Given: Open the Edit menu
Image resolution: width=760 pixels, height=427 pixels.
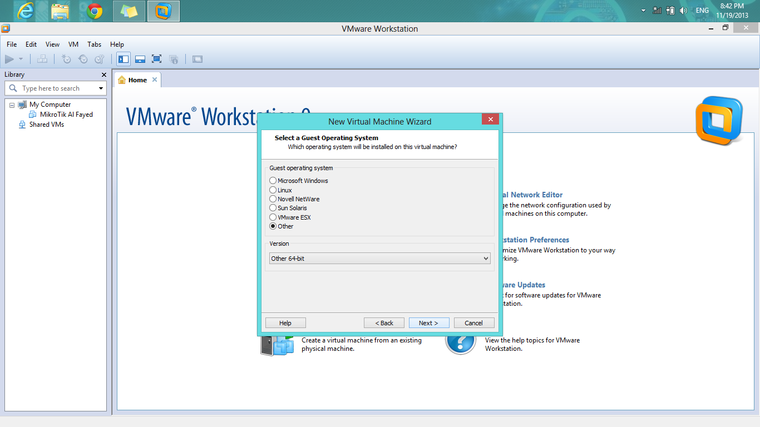Looking at the screenshot, I should [31, 44].
